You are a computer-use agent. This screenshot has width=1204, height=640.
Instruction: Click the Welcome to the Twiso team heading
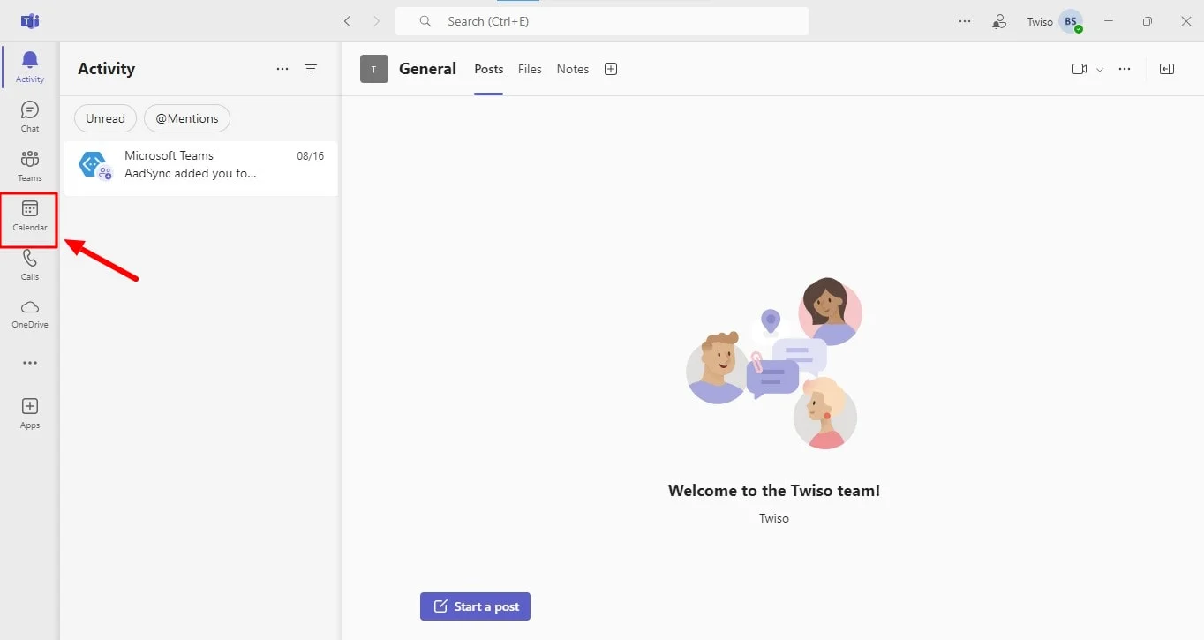point(774,491)
